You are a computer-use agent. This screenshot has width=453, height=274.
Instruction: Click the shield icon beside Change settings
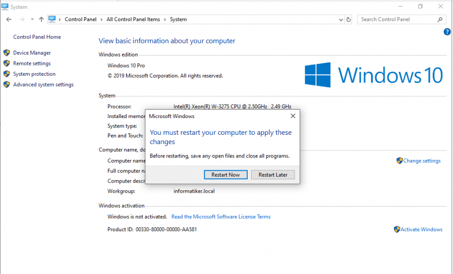tap(399, 161)
